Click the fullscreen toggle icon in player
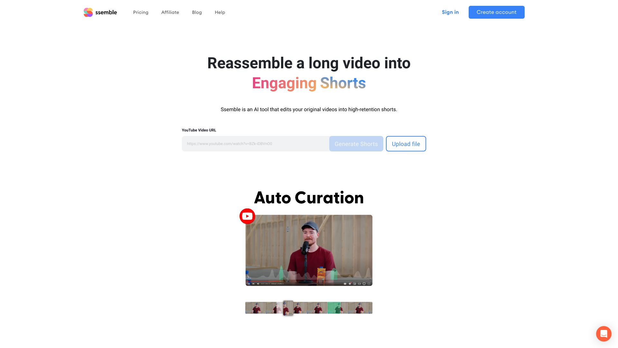 pos(369,284)
